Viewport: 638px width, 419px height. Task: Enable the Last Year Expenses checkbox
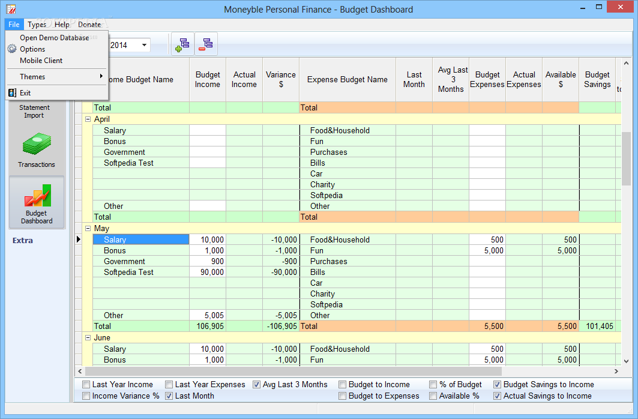(x=169, y=384)
